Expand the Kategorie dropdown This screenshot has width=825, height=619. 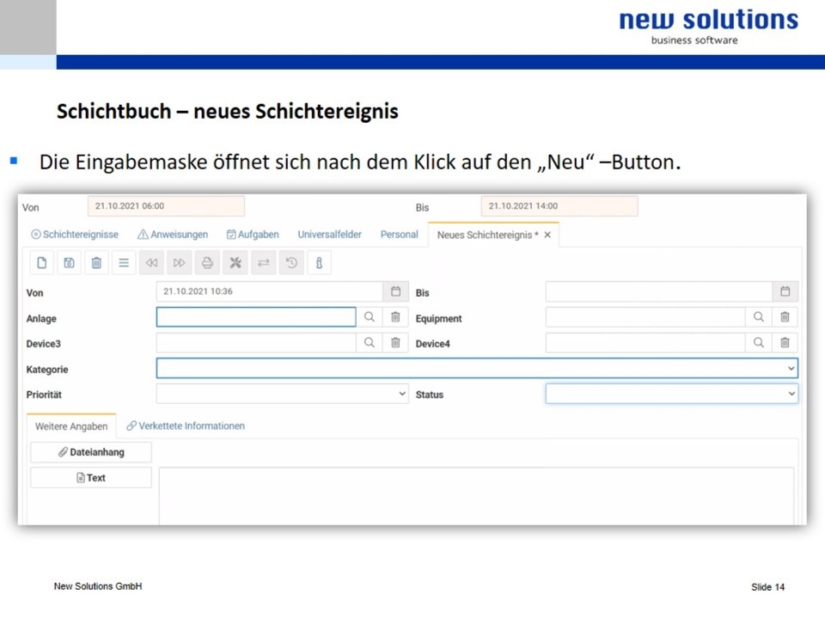pos(791,369)
